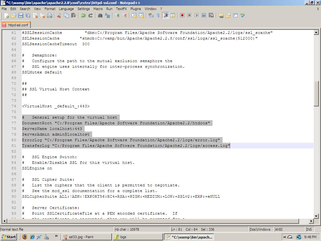Open Find with the binoculars icon

pyautogui.click(x=100, y=15)
